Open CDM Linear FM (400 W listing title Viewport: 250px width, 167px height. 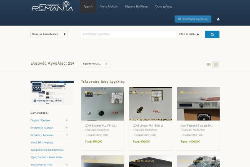(x=149, y=126)
